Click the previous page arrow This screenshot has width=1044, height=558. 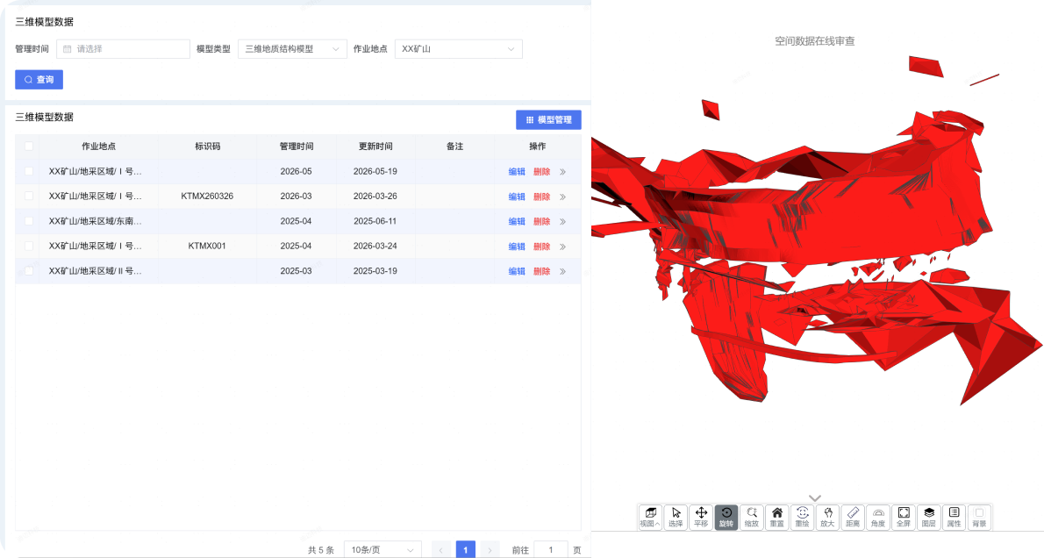(x=440, y=549)
